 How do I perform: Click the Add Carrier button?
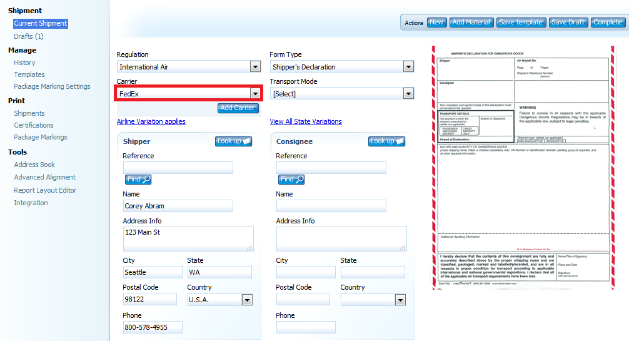pos(238,108)
